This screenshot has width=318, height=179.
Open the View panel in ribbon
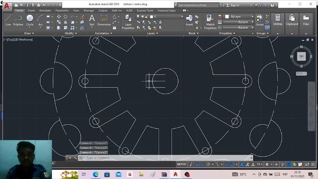pyautogui.click(x=306, y=20)
